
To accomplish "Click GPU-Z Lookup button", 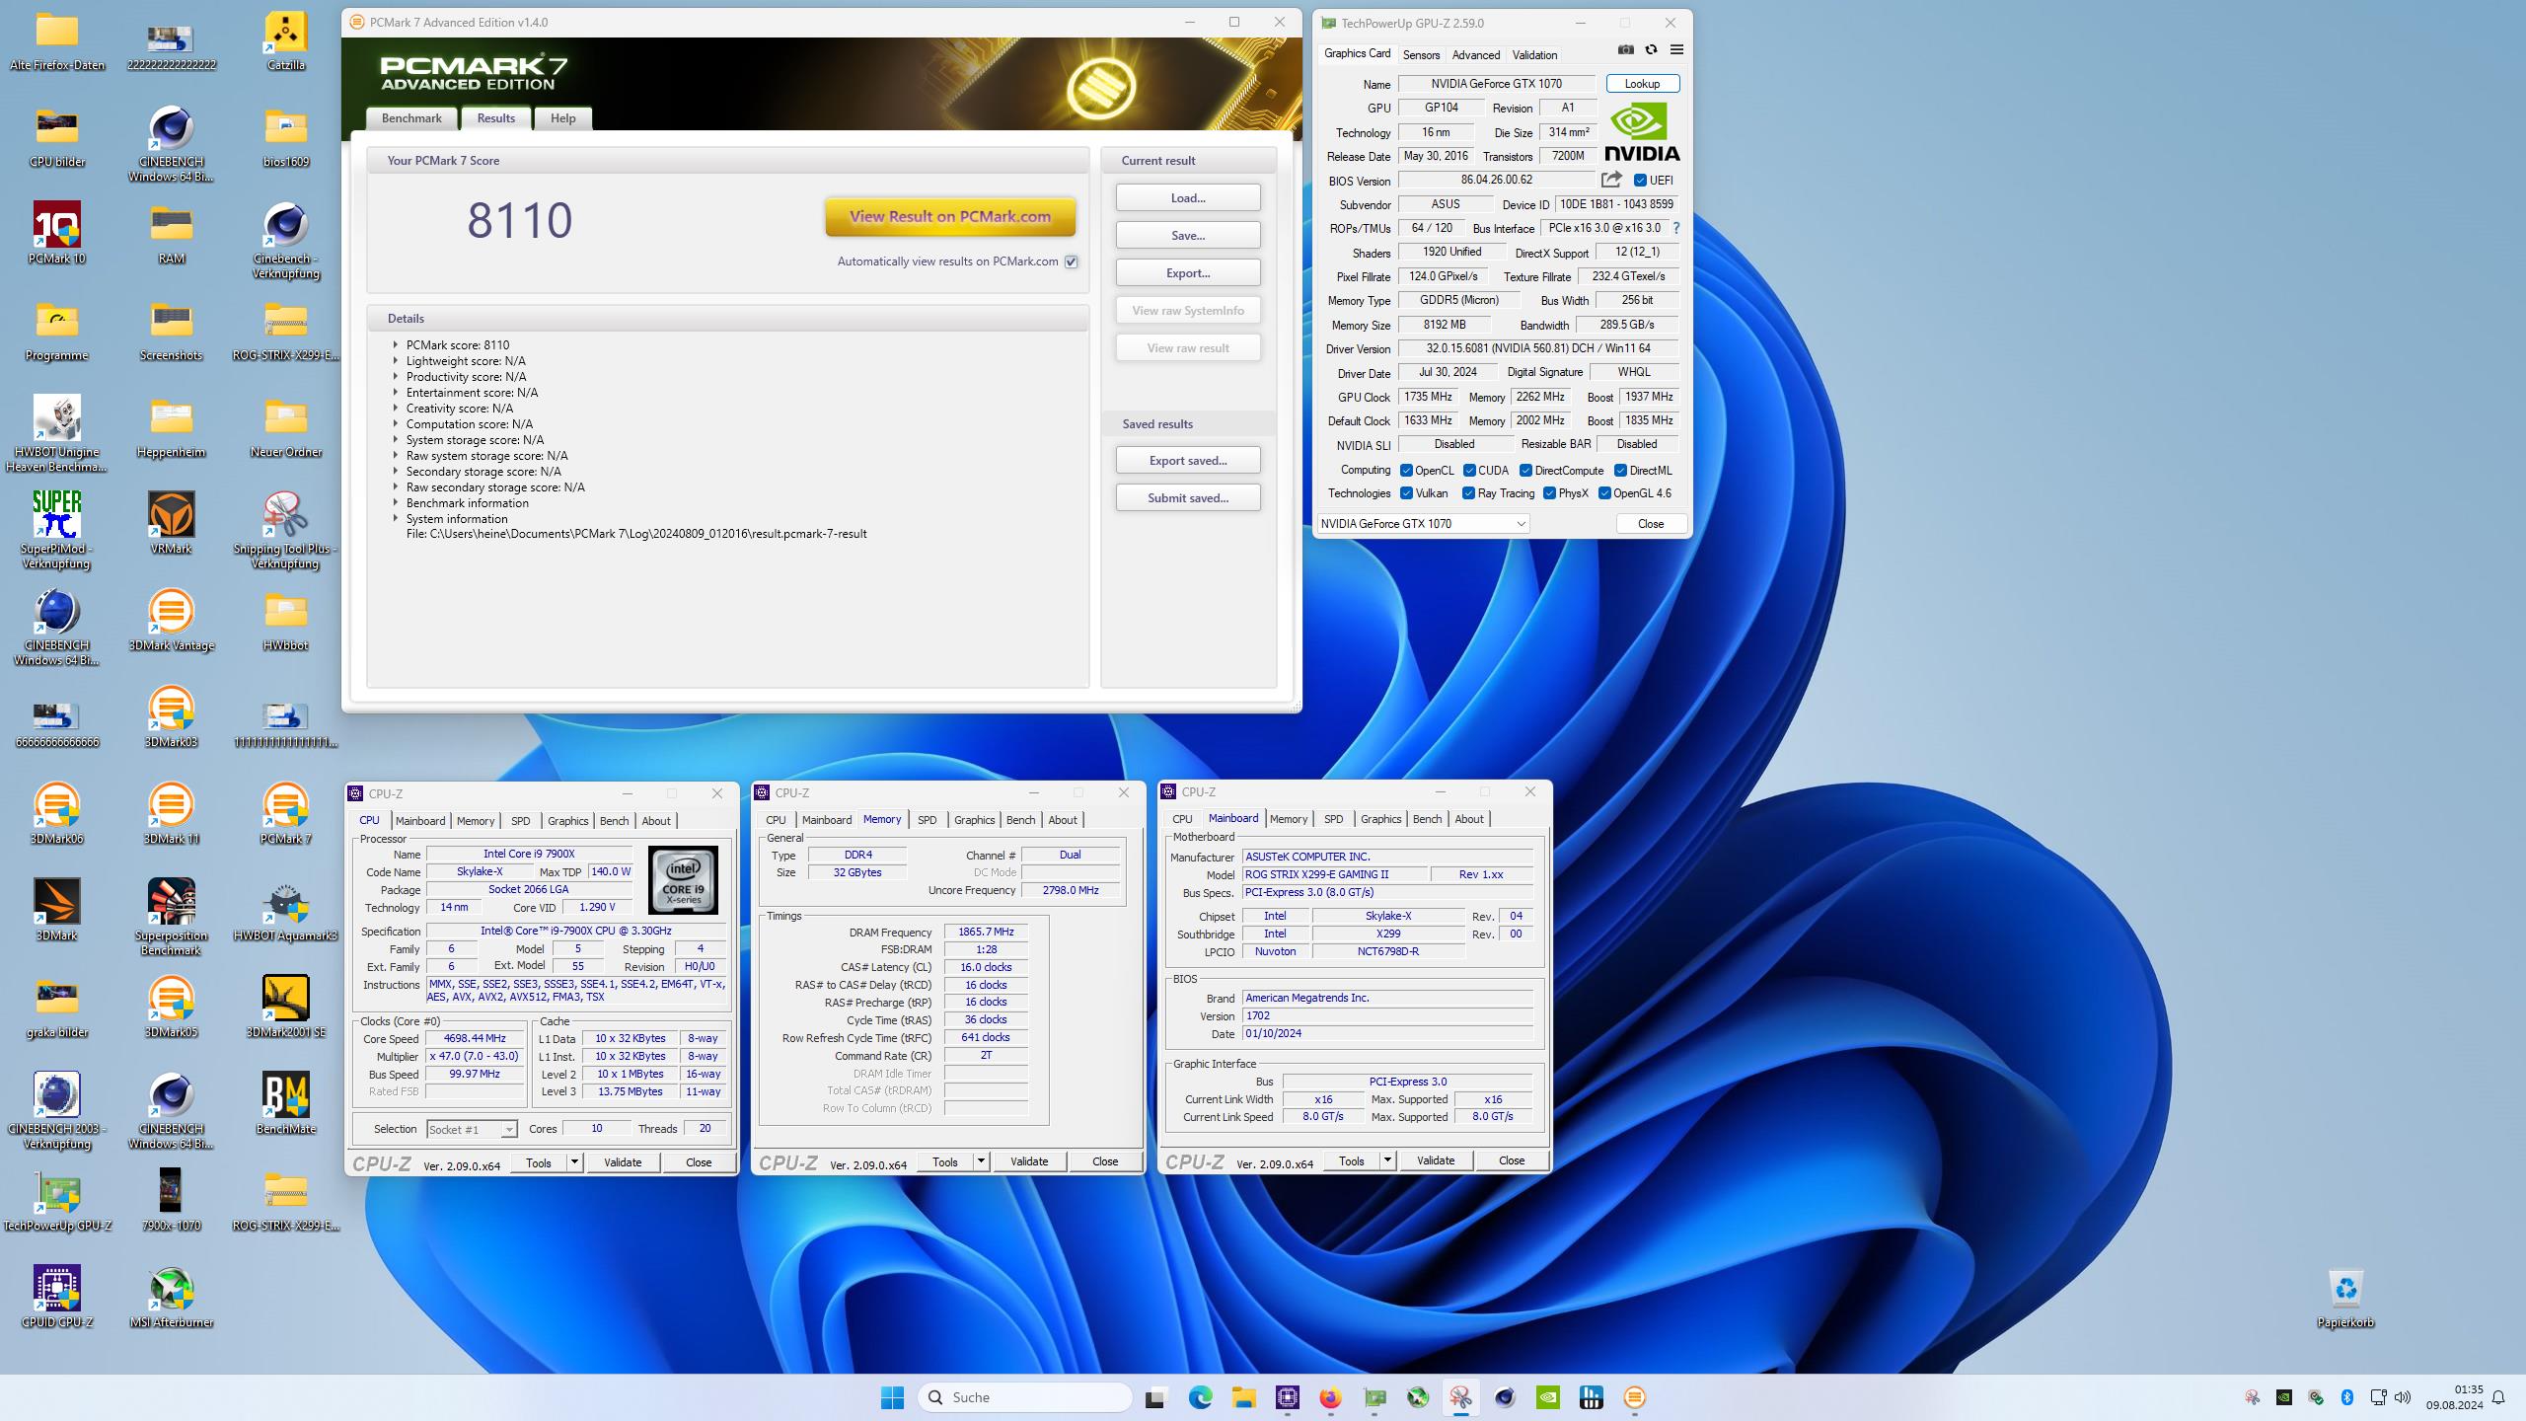I will click(1642, 84).
